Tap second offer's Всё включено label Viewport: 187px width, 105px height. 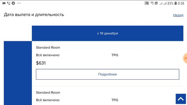tap(48, 100)
